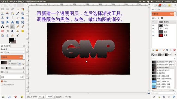Switch to the Paths dock tab

click(164, 5)
